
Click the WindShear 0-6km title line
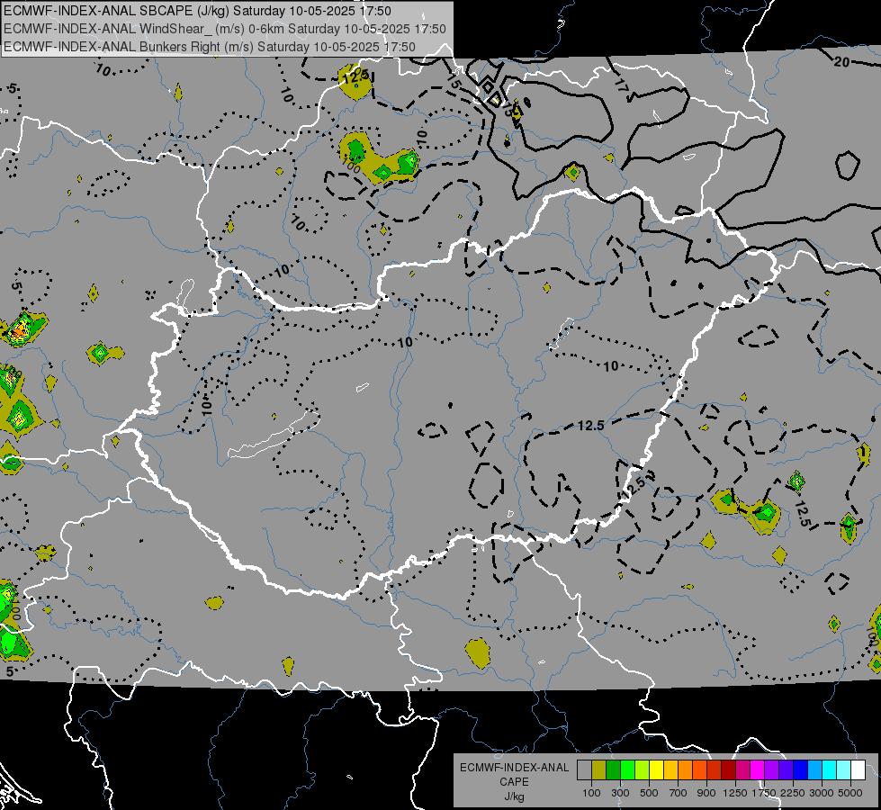click(225, 29)
